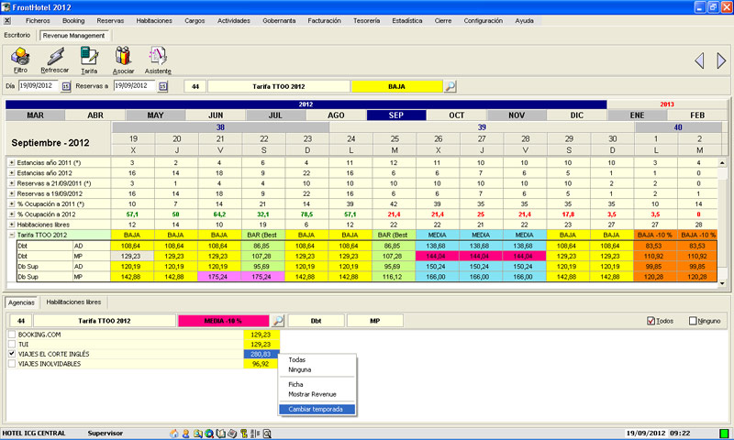
Task: Toggle the Todos checkbox
Action: click(652, 321)
